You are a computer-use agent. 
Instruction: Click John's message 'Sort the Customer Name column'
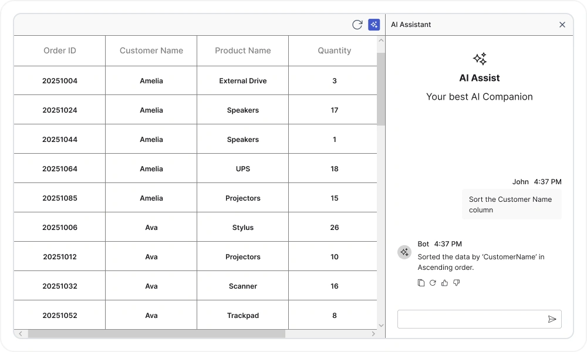point(511,205)
